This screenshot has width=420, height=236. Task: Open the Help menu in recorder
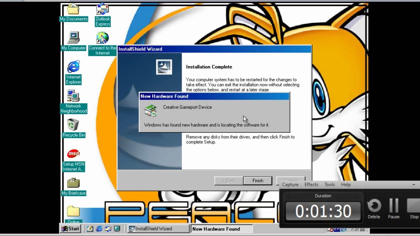click(x=346, y=185)
